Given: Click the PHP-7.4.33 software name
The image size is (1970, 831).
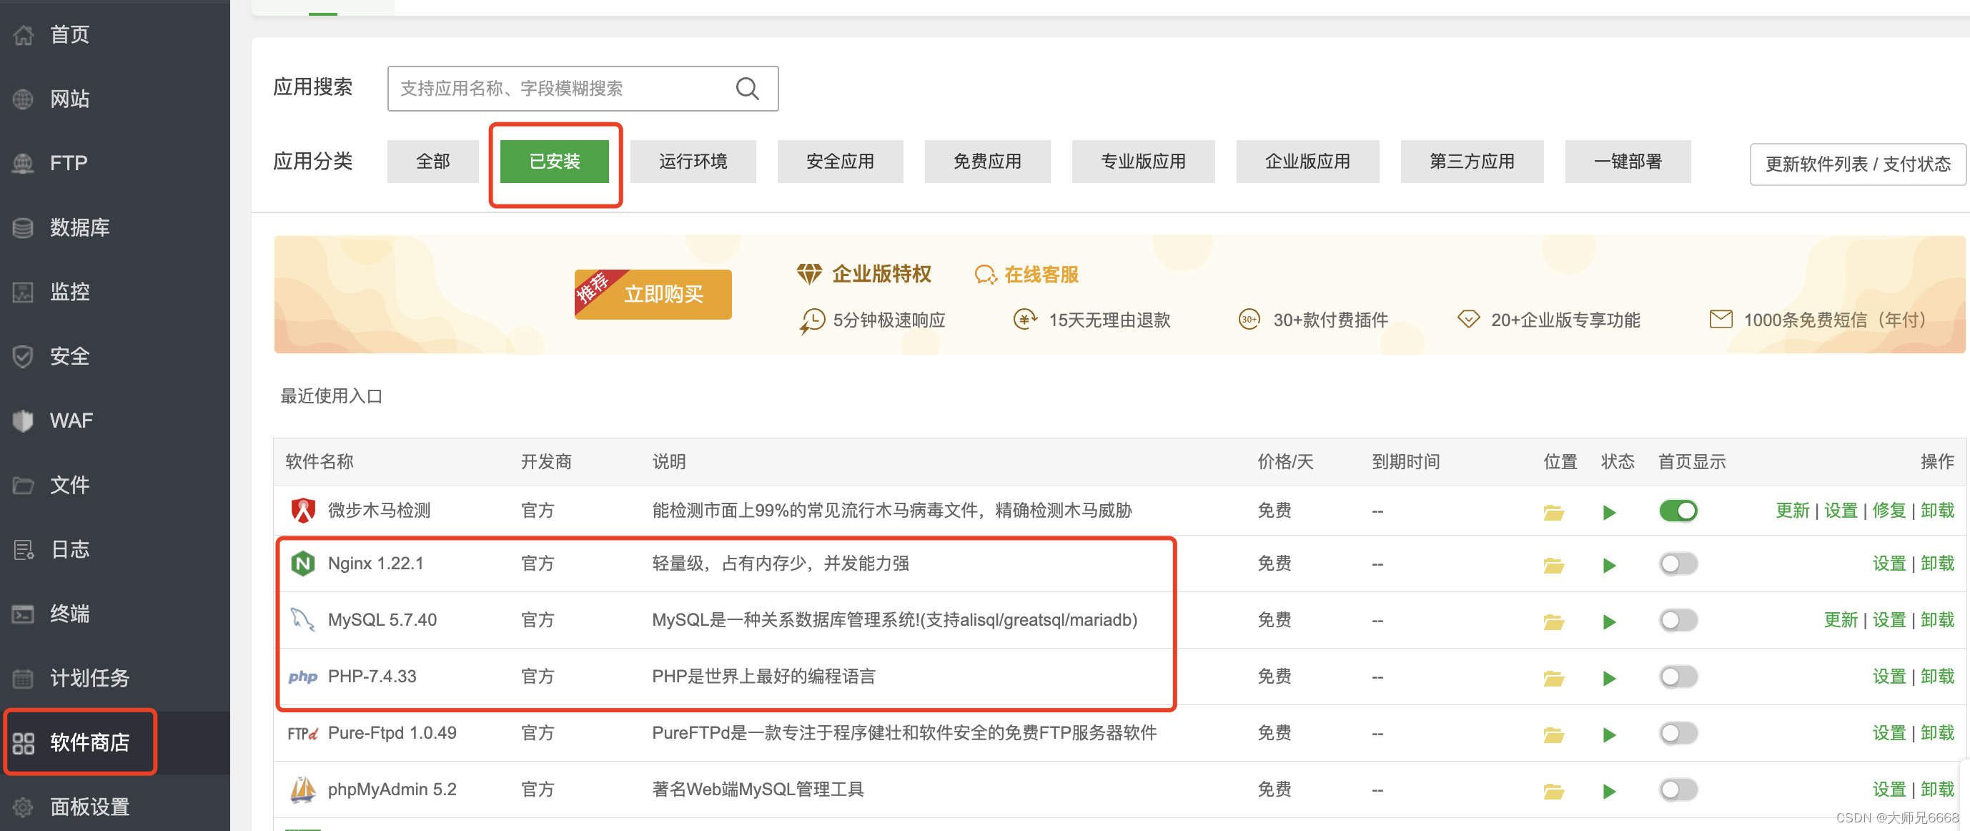Looking at the screenshot, I should [x=372, y=677].
